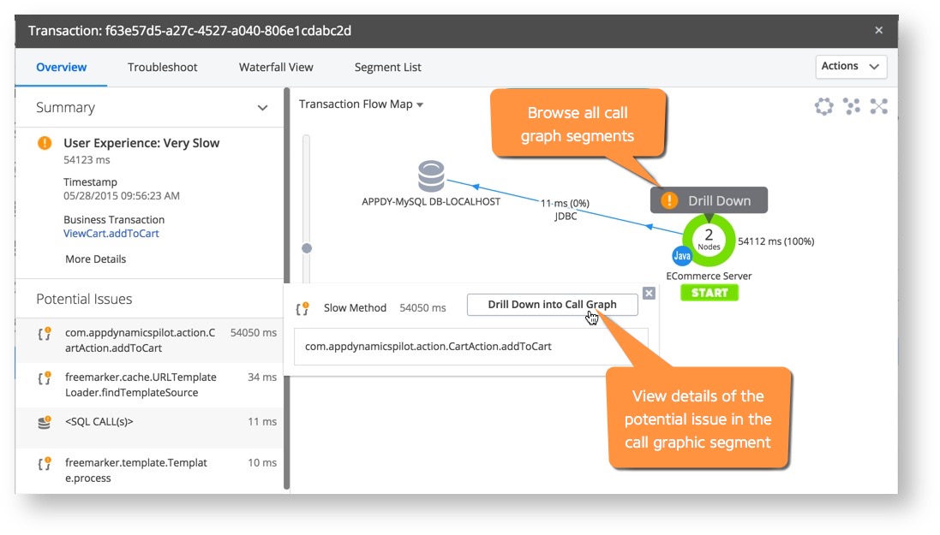
Task: Click the Drill Down label on node
Action: [x=720, y=200]
